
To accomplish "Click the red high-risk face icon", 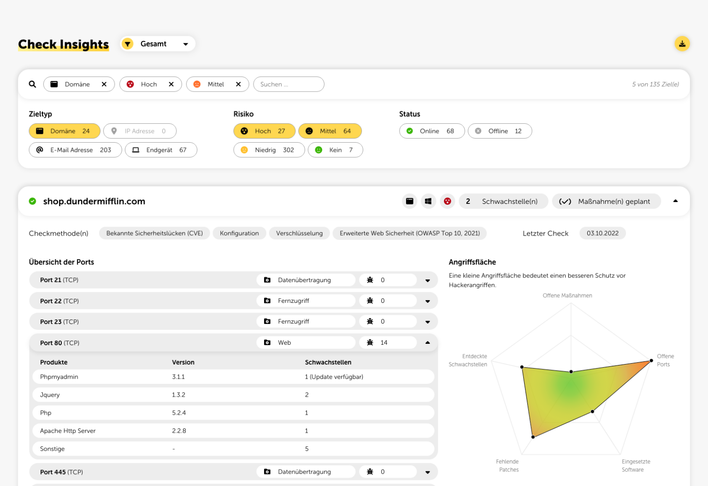I will (x=447, y=201).
